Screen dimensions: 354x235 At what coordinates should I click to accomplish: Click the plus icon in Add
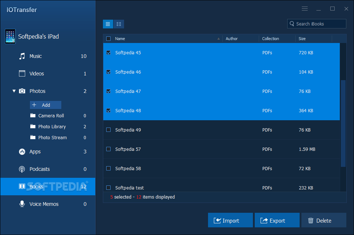[x=34, y=105]
